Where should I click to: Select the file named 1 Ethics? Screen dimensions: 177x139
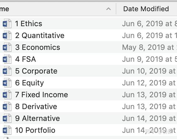tap(28, 24)
